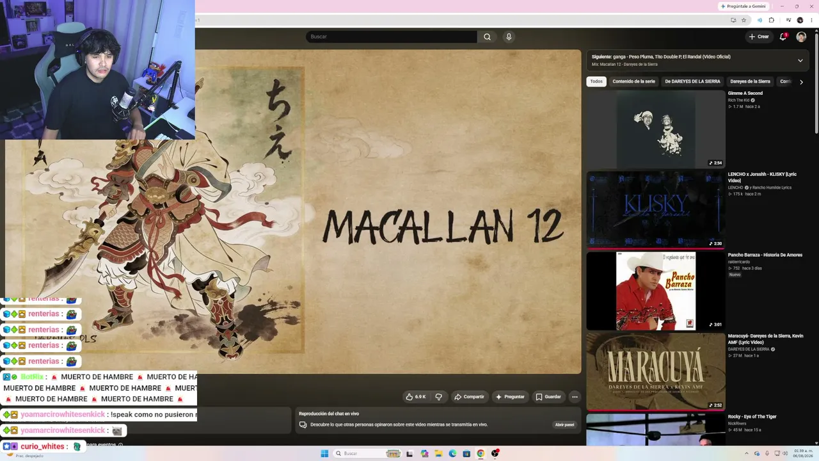Image resolution: width=819 pixels, height=461 pixels.
Task: Start voice search with the microphone icon
Action: tap(509, 36)
